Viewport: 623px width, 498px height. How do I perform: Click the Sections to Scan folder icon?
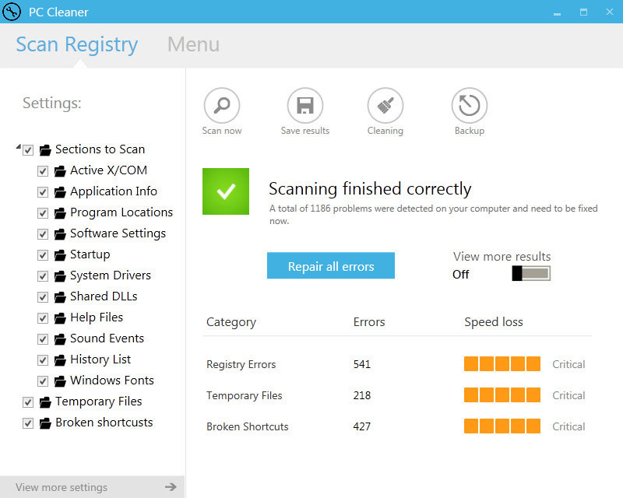click(x=45, y=150)
